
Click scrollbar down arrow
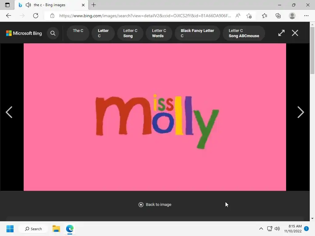[x=312, y=218]
